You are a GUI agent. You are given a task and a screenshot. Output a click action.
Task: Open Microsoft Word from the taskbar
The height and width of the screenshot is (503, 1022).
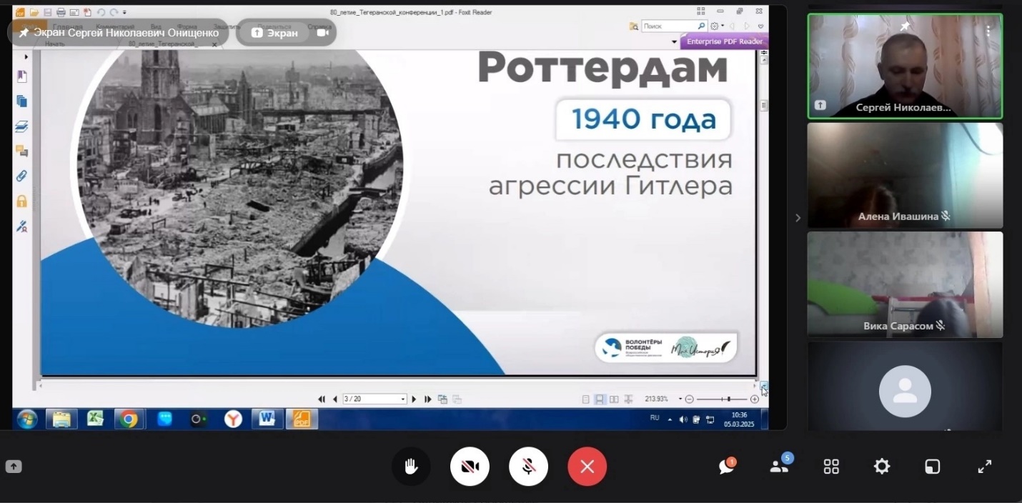(x=267, y=419)
